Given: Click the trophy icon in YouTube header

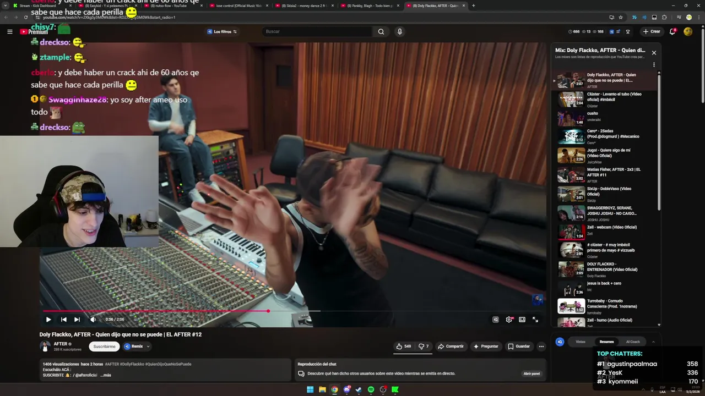Looking at the screenshot, I should coord(627,31).
